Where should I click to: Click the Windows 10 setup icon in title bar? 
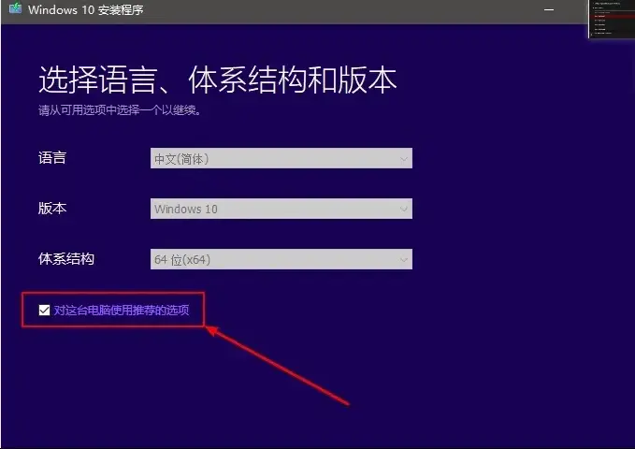tap(15, 11)
